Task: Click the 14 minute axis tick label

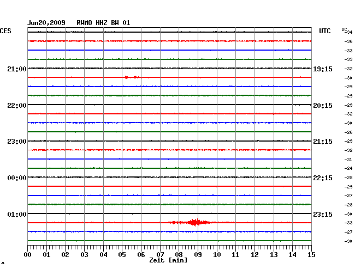Action: click(x=293, y=255)
